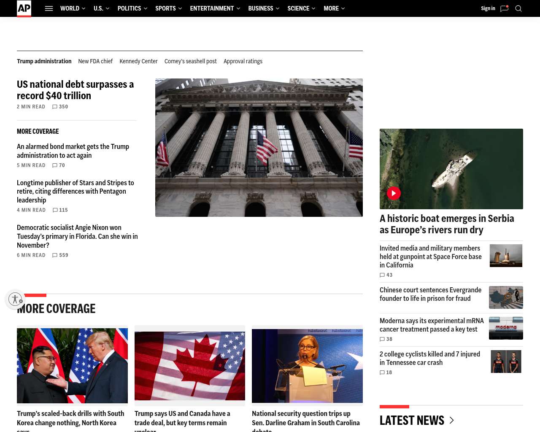This screenshot has width=540, height=432.
Task: Open the North Korea drills headline
Action: 70,421
